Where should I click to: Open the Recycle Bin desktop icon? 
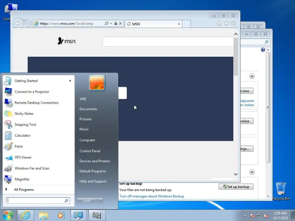[x=281, y=191]
